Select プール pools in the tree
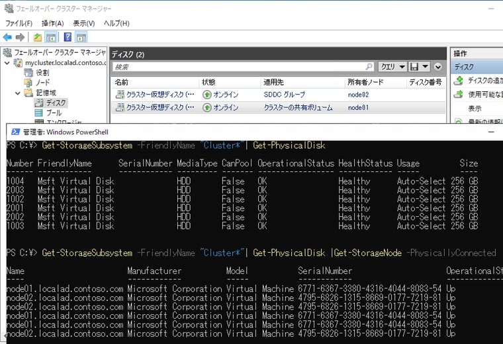 click(54, 113)
